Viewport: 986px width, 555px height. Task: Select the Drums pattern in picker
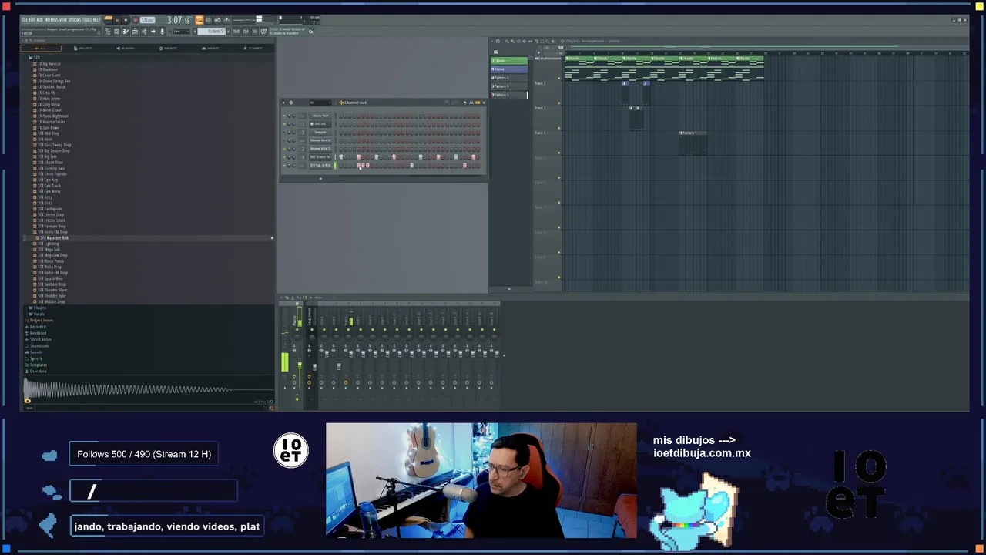coord(509,69)
